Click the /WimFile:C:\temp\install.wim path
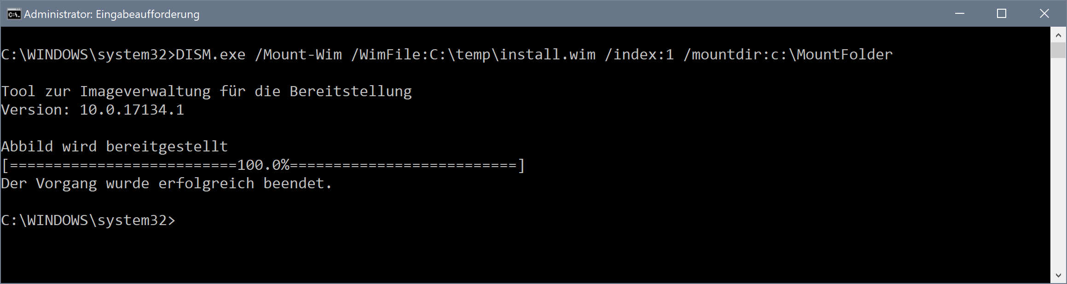The width and height of the screenshot is (1067, 284). click(473, 55)
